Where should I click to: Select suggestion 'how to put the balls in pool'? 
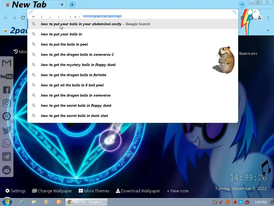coord(133,44)
